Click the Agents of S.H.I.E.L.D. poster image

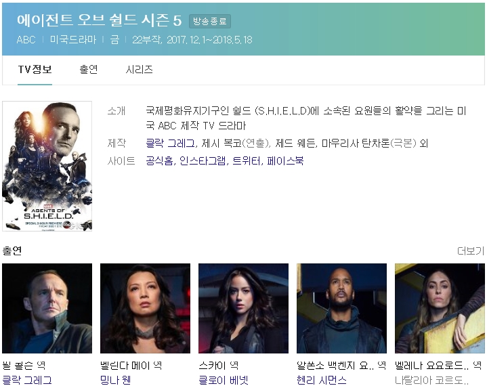coord(47,166)
